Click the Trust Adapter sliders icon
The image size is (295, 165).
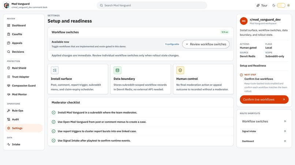[x=9, y=77]
